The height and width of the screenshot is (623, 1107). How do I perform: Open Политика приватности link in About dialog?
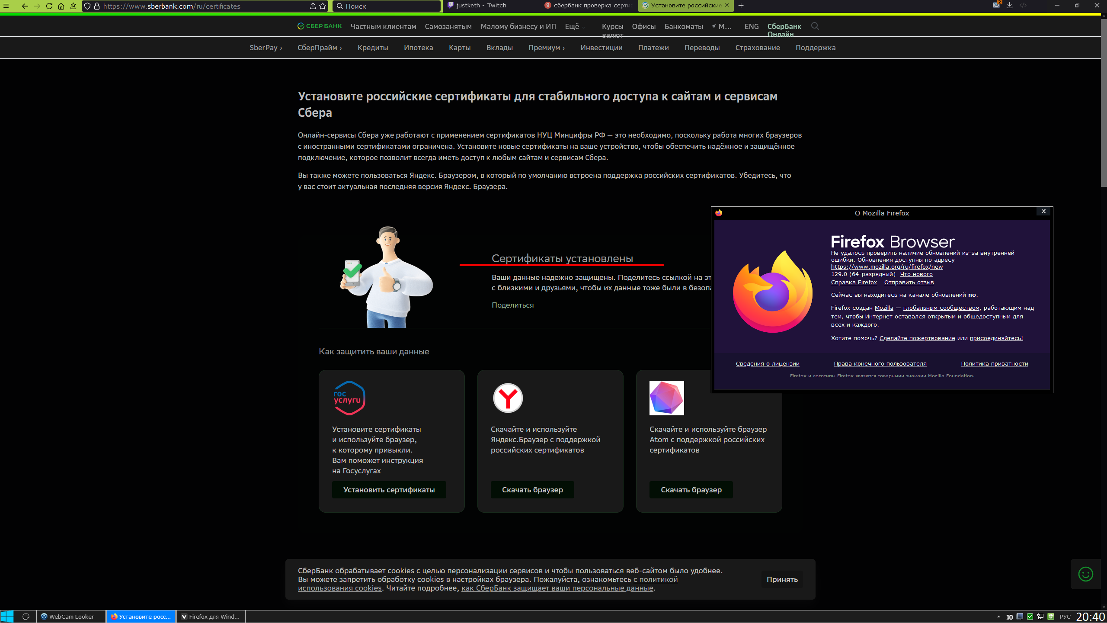[994, 363]
